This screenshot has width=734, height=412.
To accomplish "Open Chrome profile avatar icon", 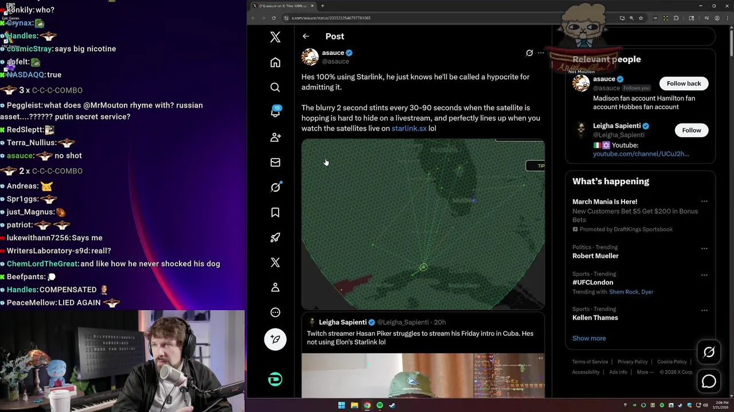I will 717,18.
